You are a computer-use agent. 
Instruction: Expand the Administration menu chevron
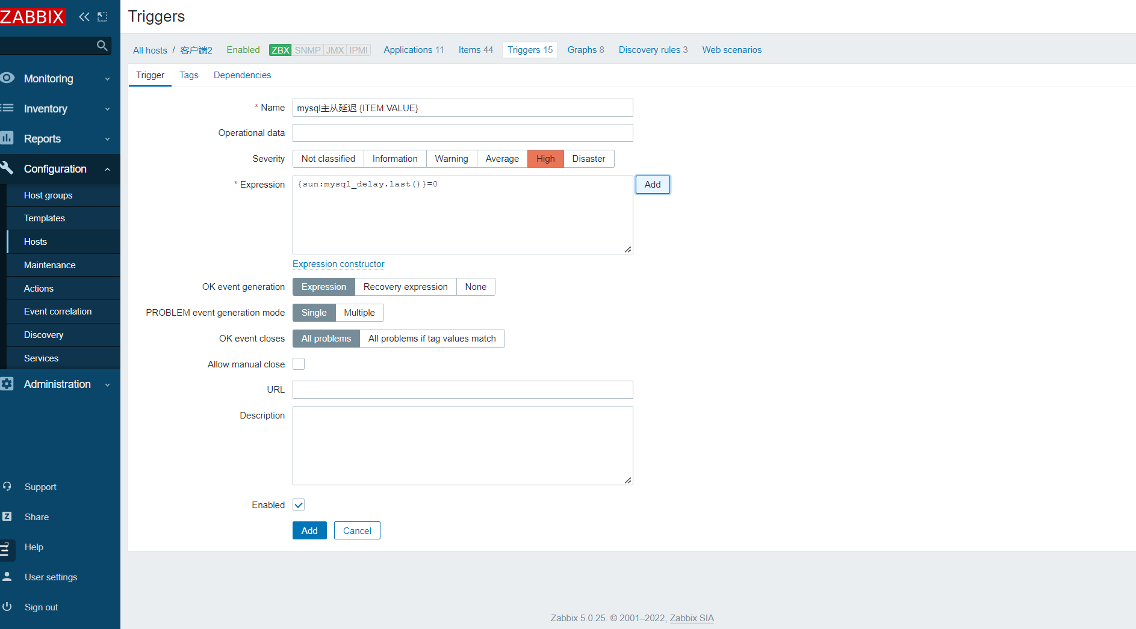click(108, 384)
